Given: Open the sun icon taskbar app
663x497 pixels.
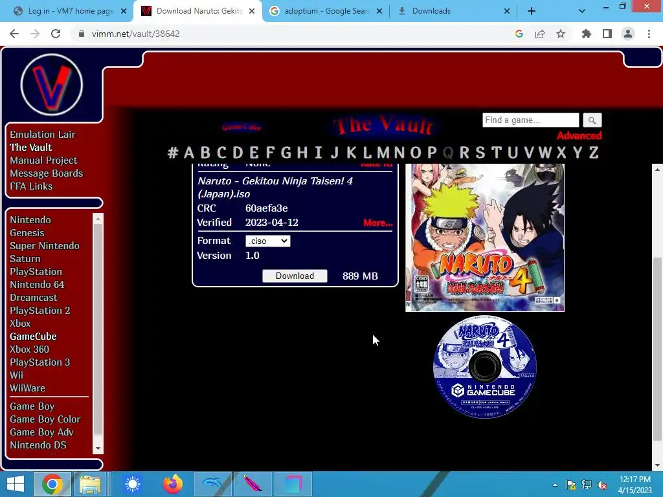Looking at the screenshot, I should pyautogui.click(x=132, y=484).
